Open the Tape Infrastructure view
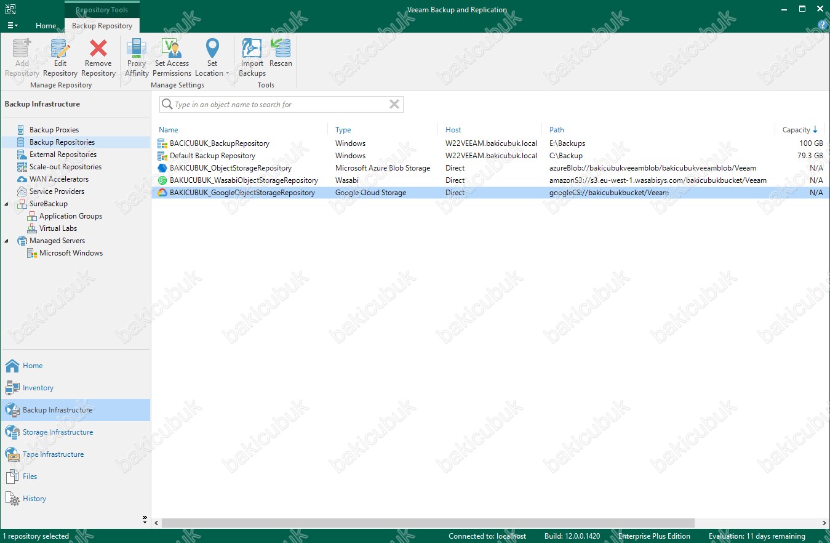This screenshot has height=543, width=830. click(75, 454)
